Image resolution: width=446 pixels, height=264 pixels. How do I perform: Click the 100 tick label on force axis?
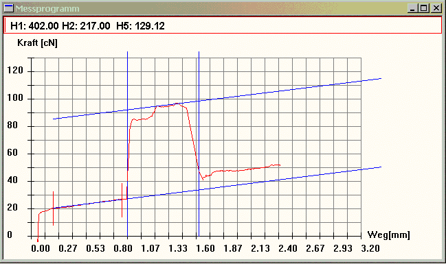(15, 98)
